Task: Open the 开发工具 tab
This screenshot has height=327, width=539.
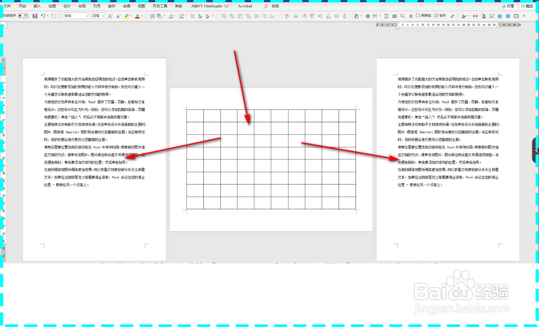Action: coord(160,6)
